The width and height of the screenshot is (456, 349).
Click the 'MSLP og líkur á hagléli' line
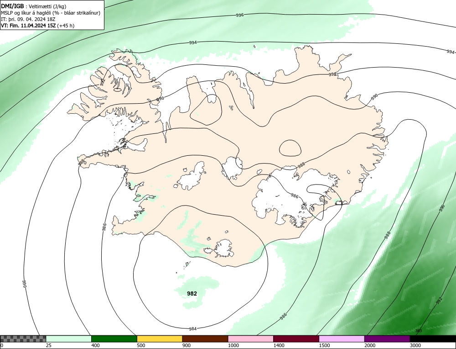51,13
